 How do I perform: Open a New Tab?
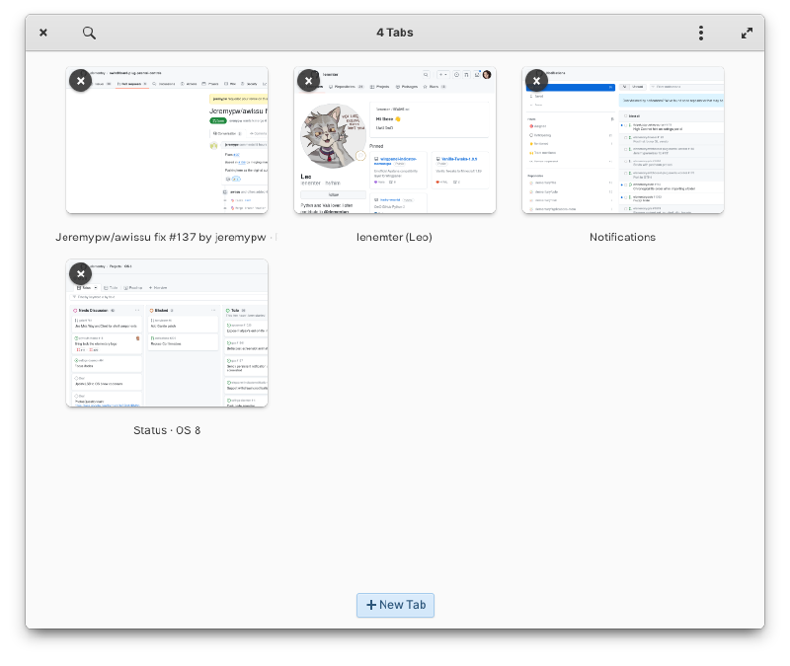coord(395,605)
